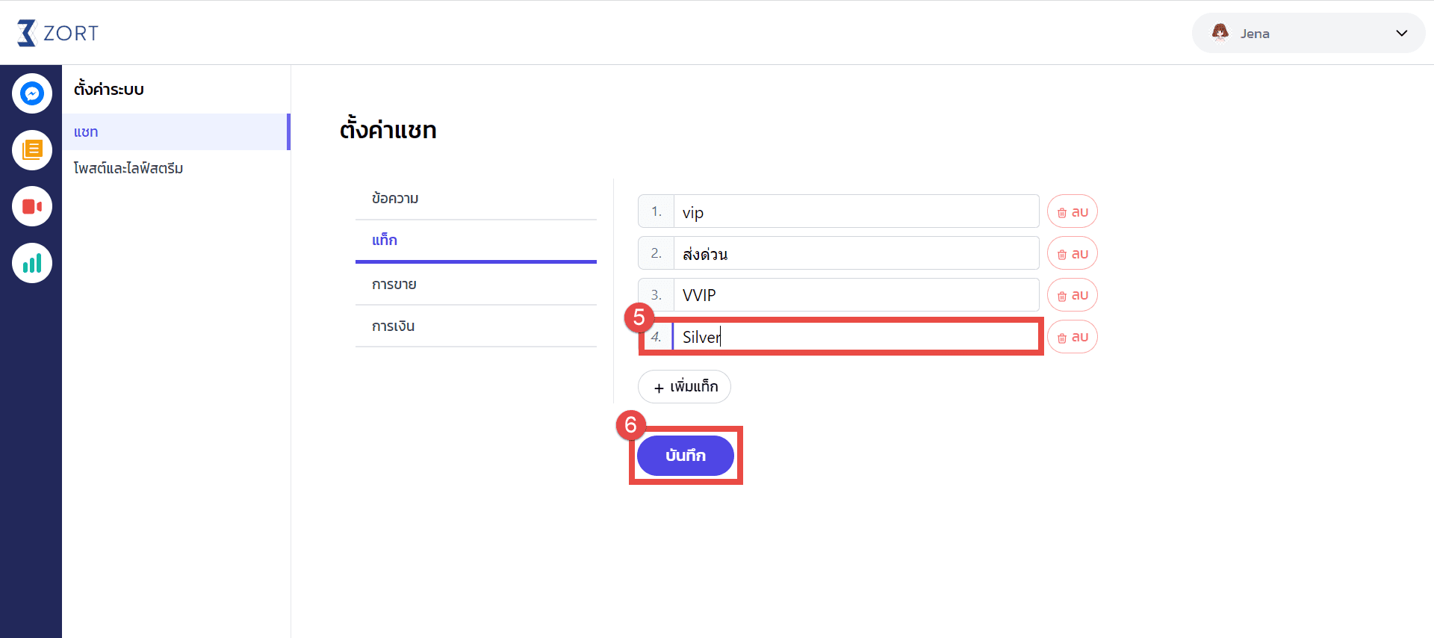Delete the Silver tag

click(x=1073, y=337)
